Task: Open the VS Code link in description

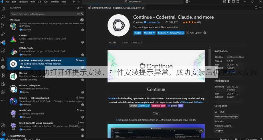Action: point(184,102)
